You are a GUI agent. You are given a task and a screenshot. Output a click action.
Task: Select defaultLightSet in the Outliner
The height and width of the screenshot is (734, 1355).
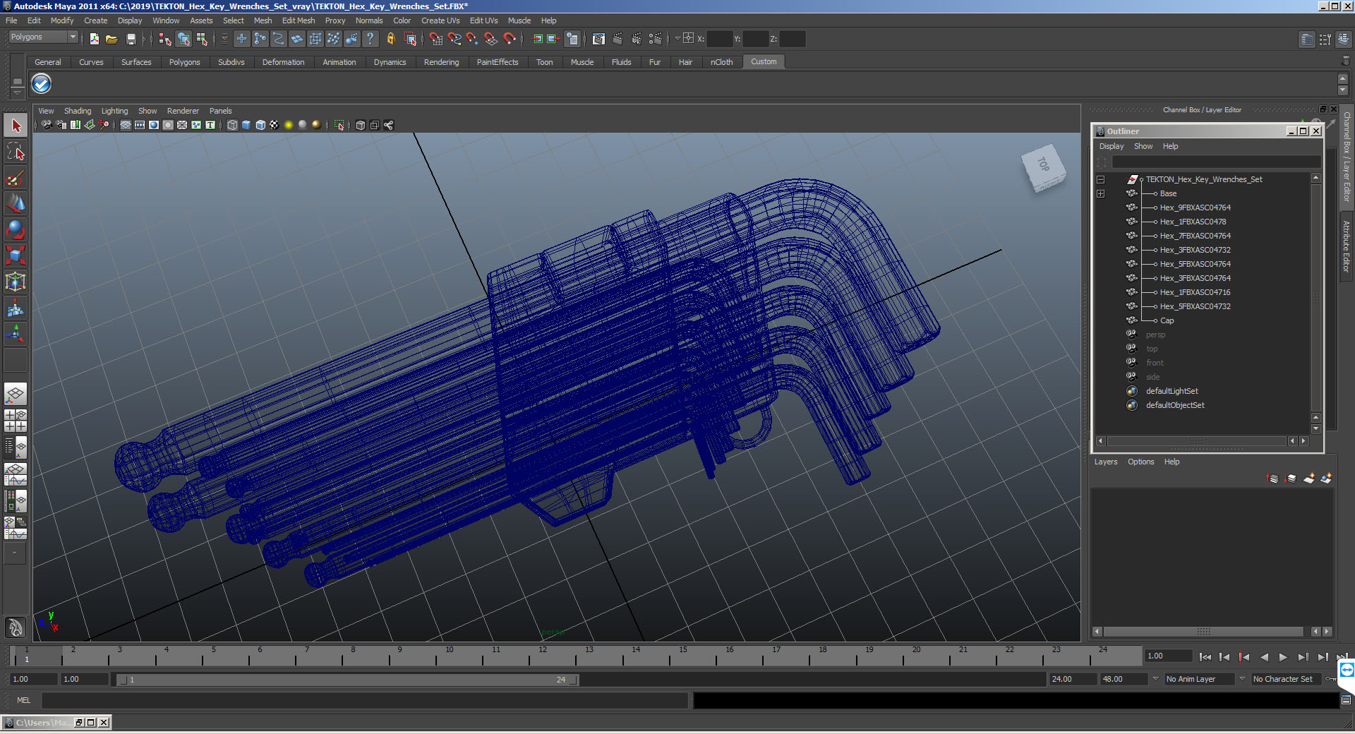pyautogui.click(x=1172, y=391)
